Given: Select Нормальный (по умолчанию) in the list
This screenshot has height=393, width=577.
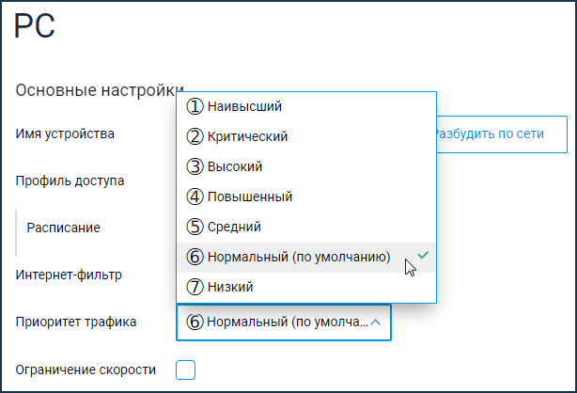Looking at the screenshot, I should click(306, 257).
